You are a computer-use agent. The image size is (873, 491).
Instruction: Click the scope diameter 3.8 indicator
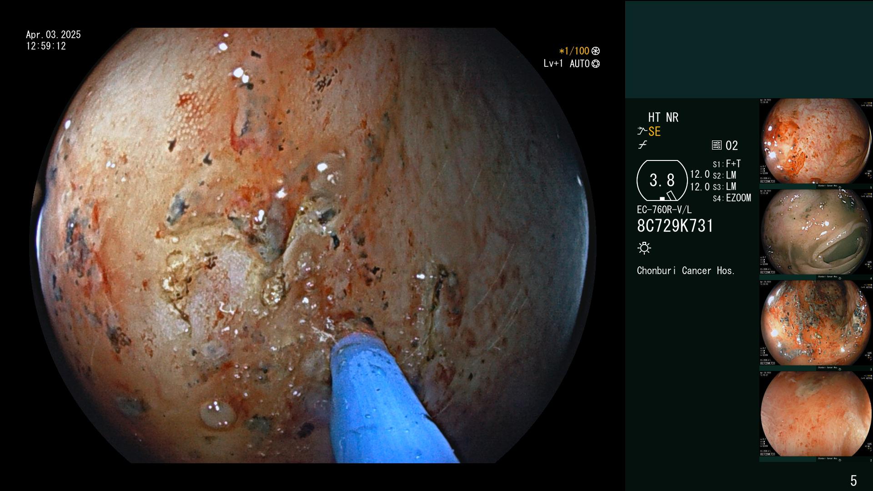[662, 180]
